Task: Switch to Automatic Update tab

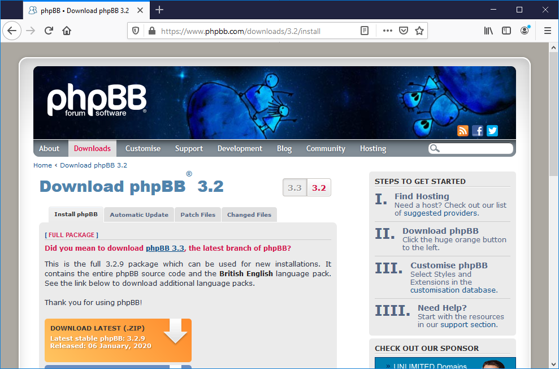Action: pyautogui.click(x=139, y=215)
